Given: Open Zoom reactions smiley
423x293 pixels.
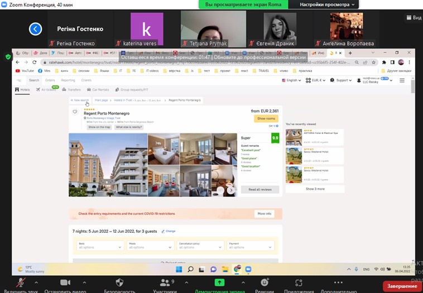Looking at the screenshot, I should tap(265, 282).
